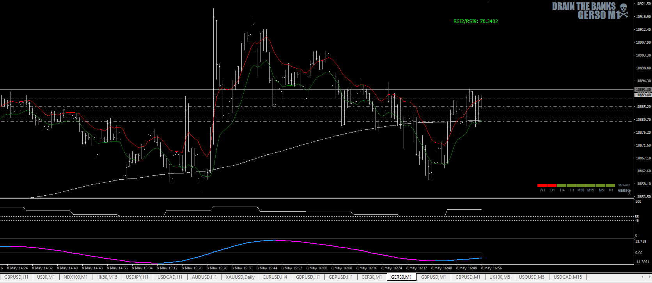Click the SMA200 indicator label

[624, 186]
